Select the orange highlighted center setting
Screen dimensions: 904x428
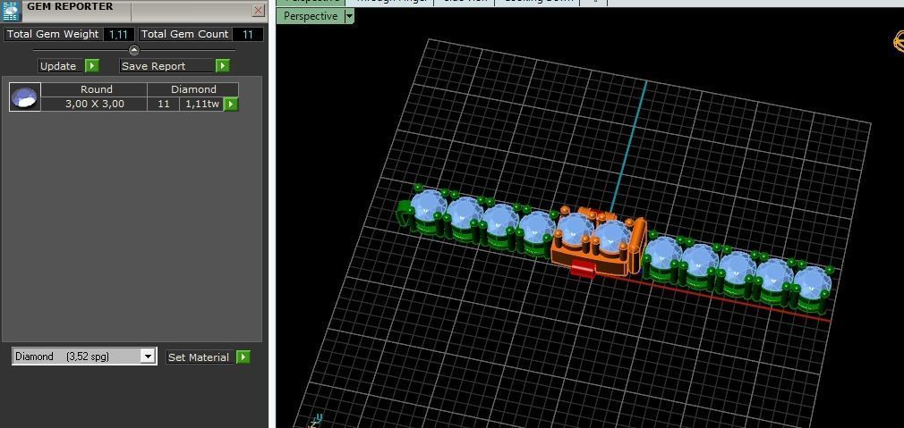[597, 243]
